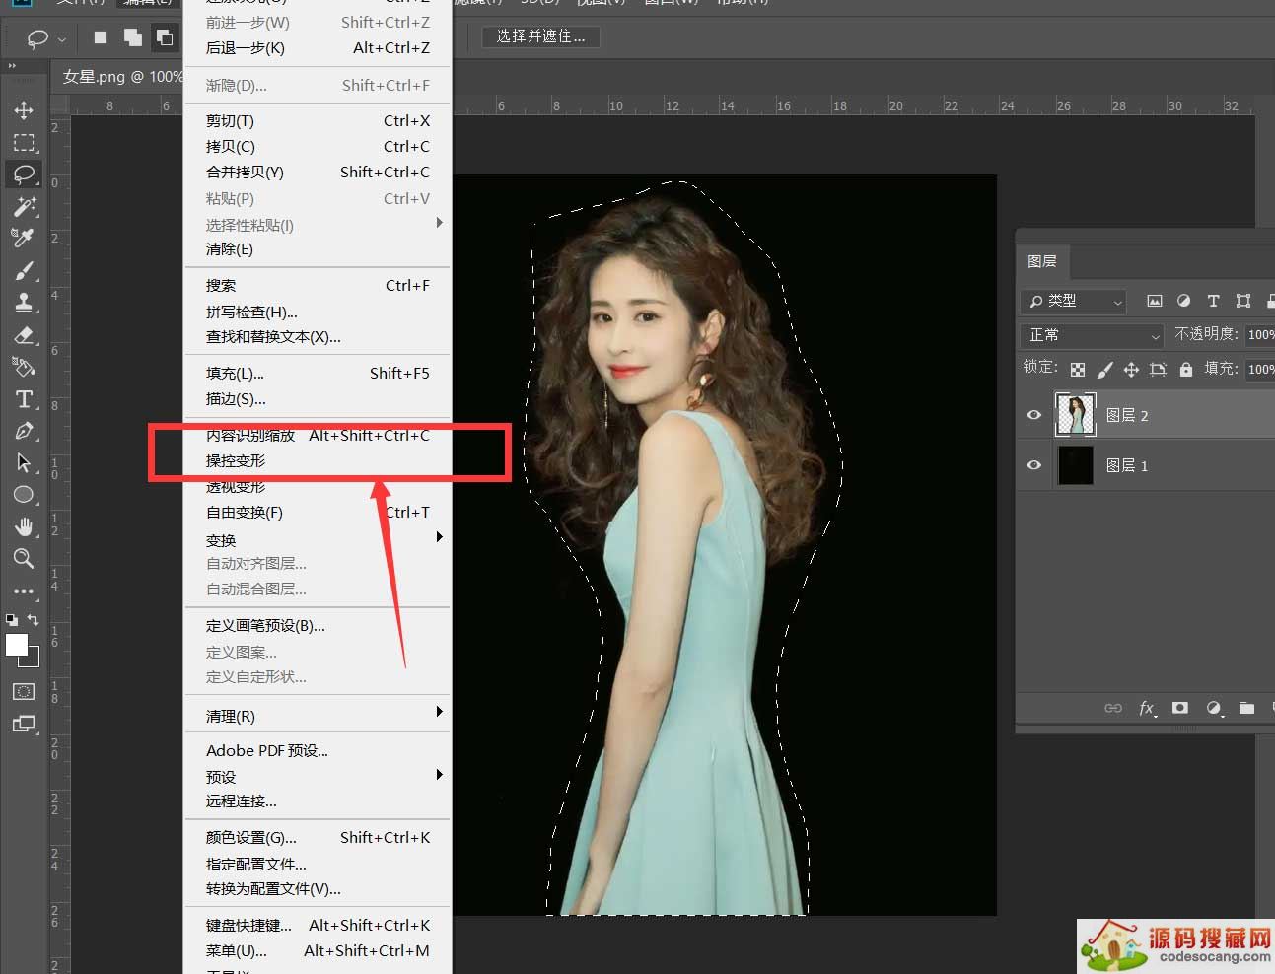
Task: Choose 自由变换(F) menu item
Action: click(x=318, y=513)
